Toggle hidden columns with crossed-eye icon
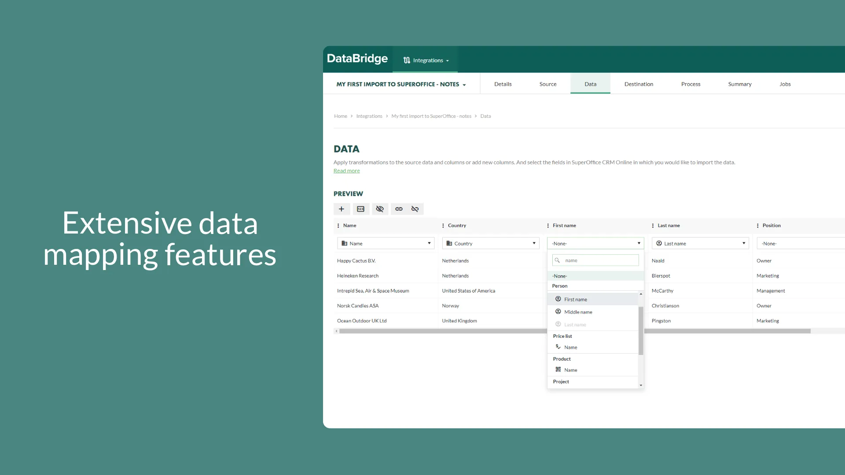845x475 pixels. coord(380,209)
